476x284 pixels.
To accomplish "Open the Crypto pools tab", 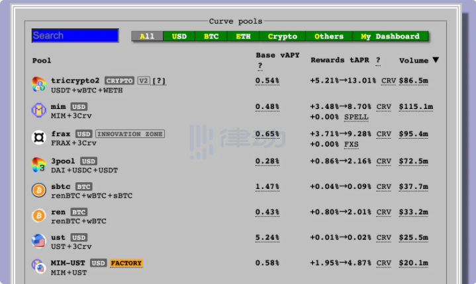I will [283, 36].
